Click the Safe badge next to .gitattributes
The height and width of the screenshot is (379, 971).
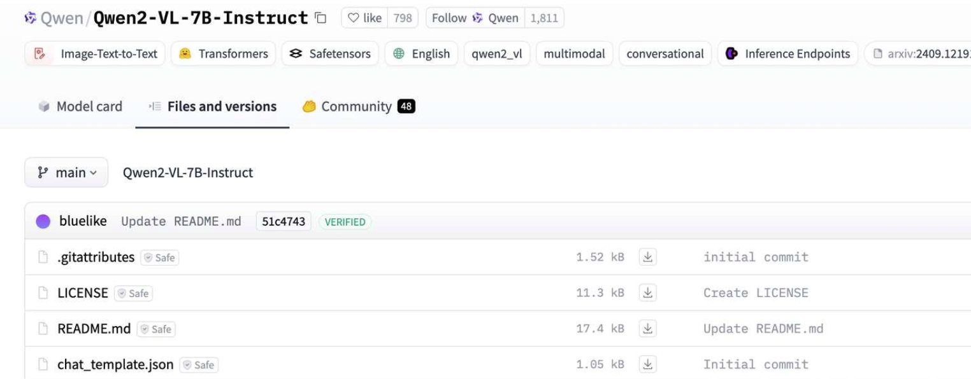click(160, 258)
